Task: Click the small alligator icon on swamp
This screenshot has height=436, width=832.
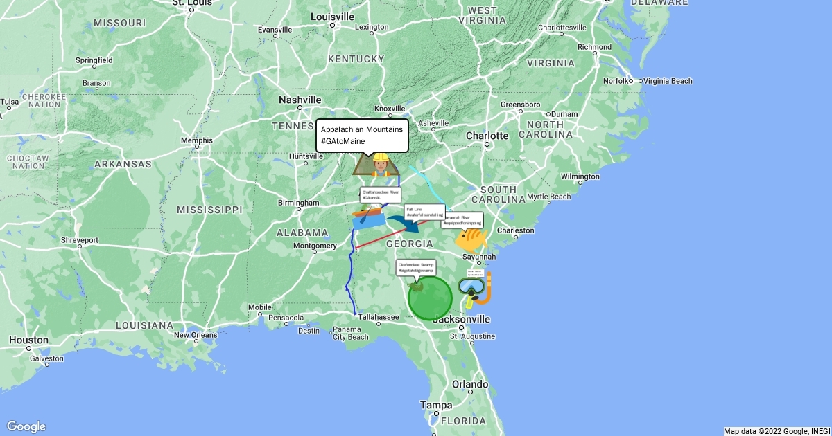Action: click(416, 284)
